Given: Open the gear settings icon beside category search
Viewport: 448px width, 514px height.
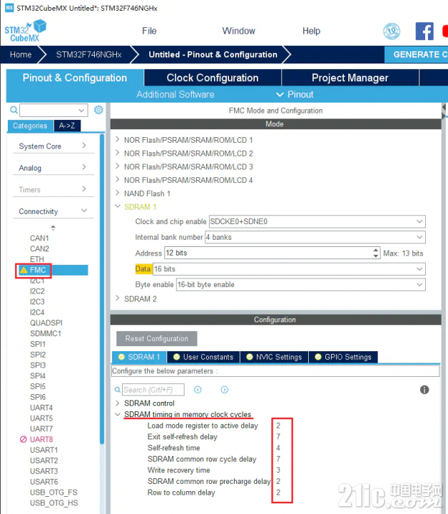Looking at the screenshot, I should pyautogui.click(x=98, y=110).
